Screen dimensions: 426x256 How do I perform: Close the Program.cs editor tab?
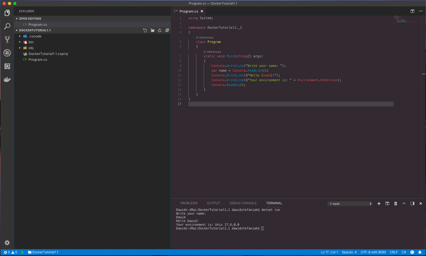(202, 11)
